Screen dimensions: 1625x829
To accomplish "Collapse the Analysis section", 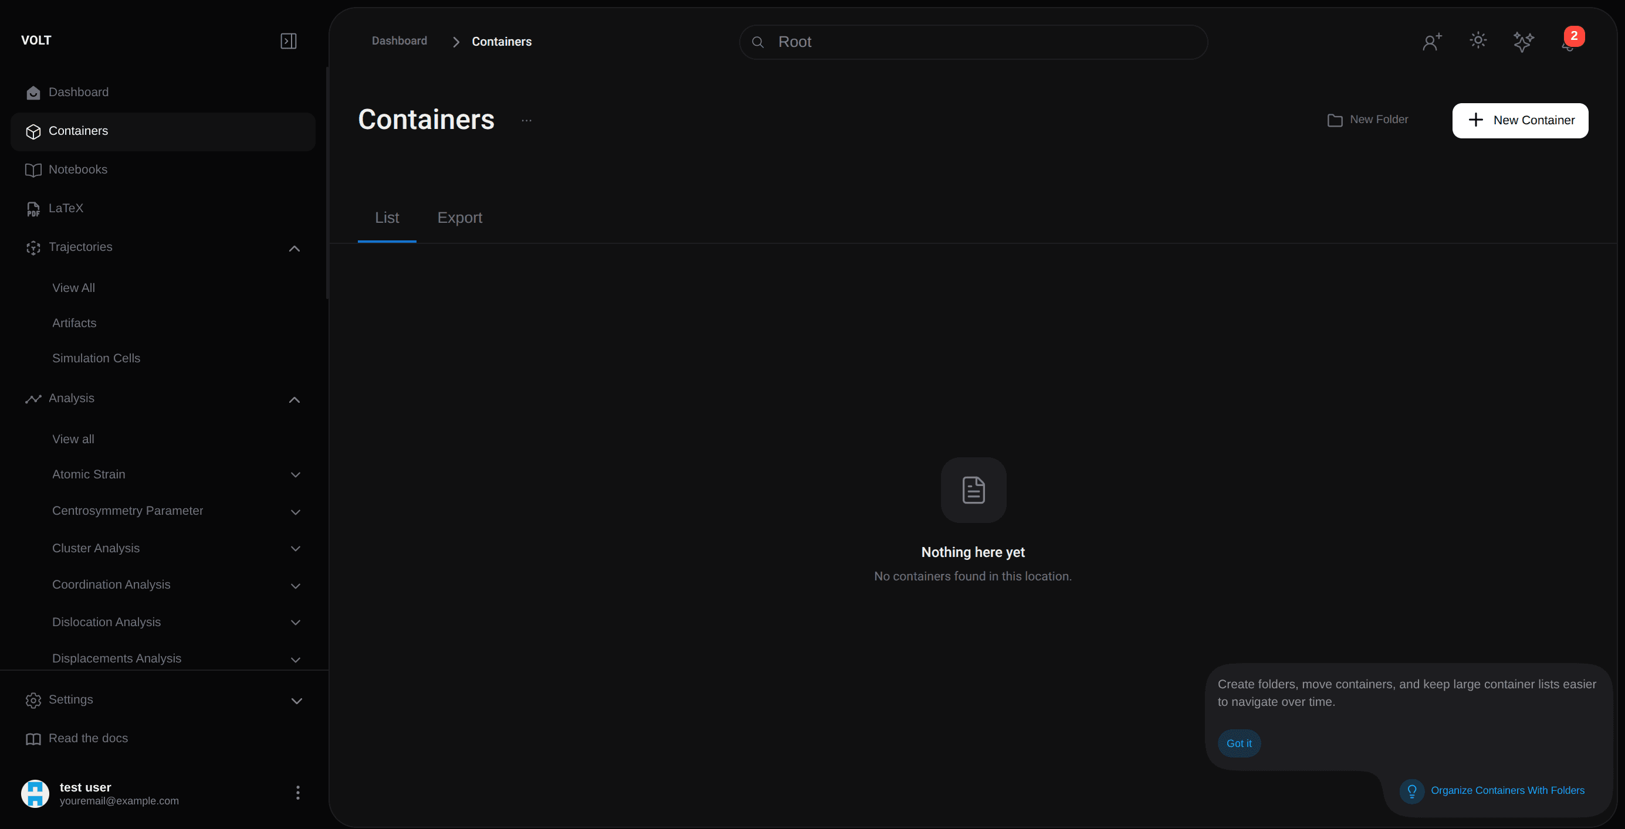I will (294, 400).
